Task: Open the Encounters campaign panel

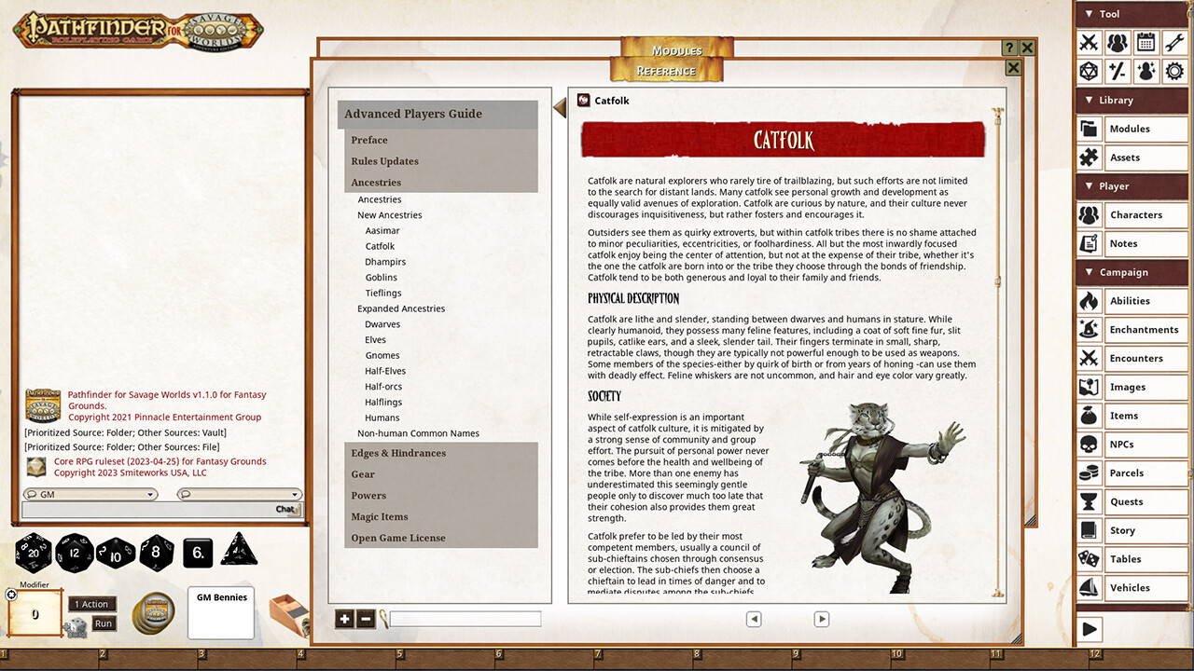Action: tap(1132, 358)
